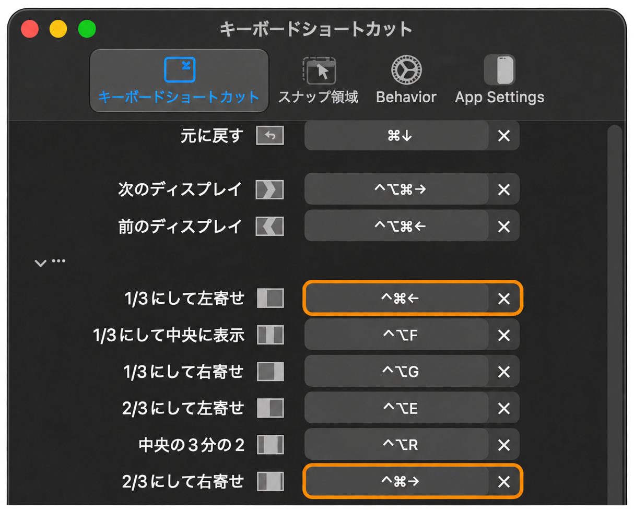Edit the ^⌥E shortcut field

(397, 408)
